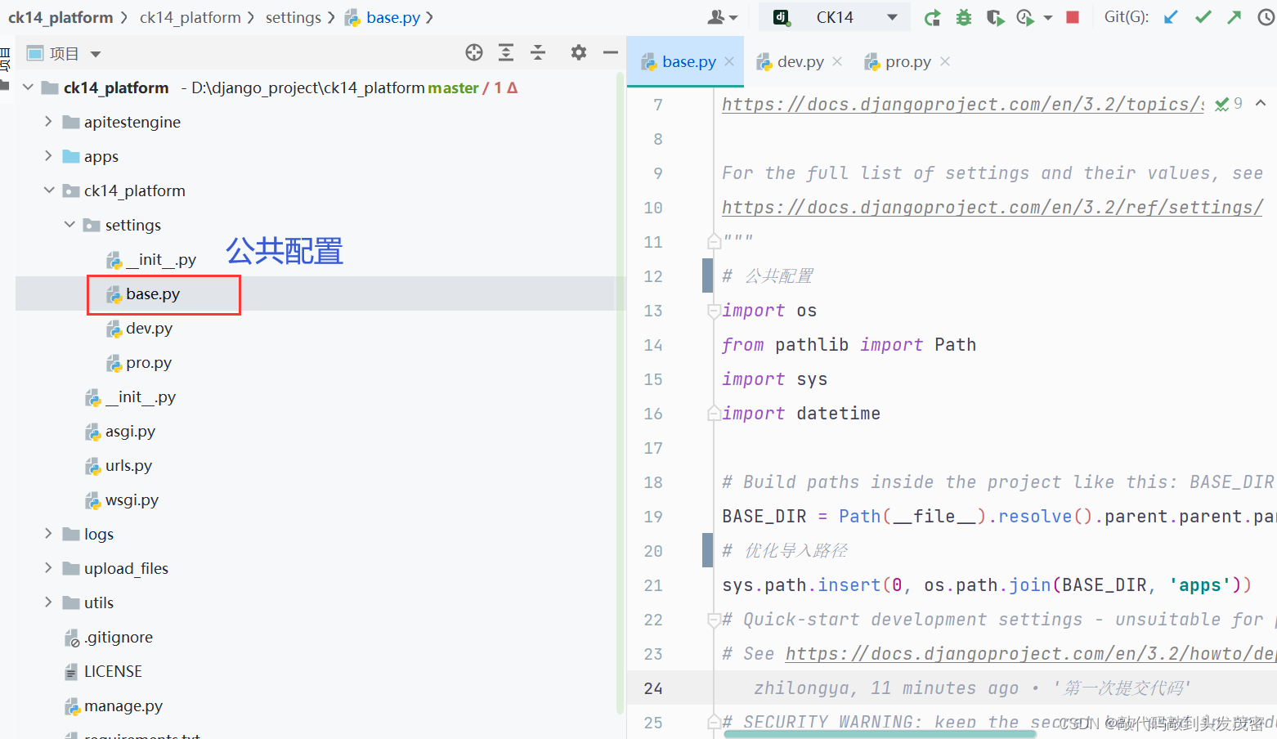Fold the comment block at line 22
This screenshot has width=1277, height=739.
(x=714, y=620)
